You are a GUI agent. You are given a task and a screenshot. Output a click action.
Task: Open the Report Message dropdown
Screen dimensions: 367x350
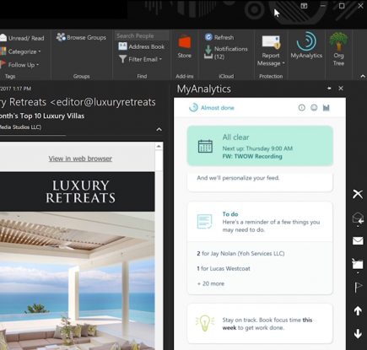pyautogui.click(x=271, y=51)
